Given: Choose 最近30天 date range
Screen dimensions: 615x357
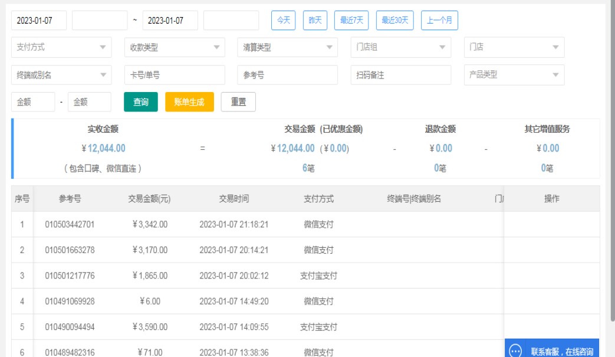Looking at the screenshot, I should 394,21.
